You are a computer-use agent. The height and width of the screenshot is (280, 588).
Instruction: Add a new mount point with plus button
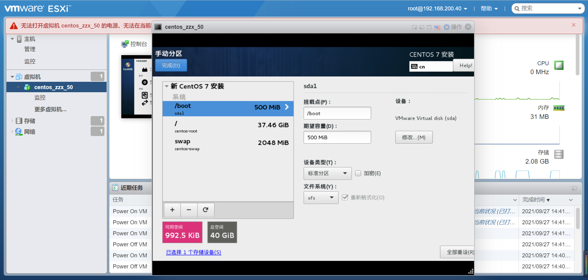(x=172, y=210)
